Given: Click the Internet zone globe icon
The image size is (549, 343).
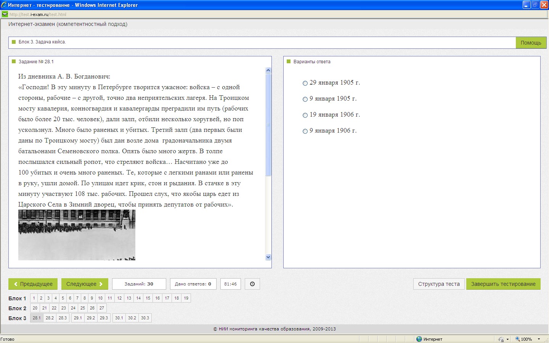Looking at the screenshot, I should (x=419, y=339).
